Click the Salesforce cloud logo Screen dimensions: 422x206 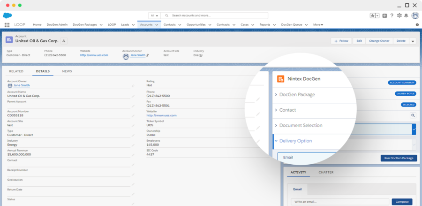7,15
